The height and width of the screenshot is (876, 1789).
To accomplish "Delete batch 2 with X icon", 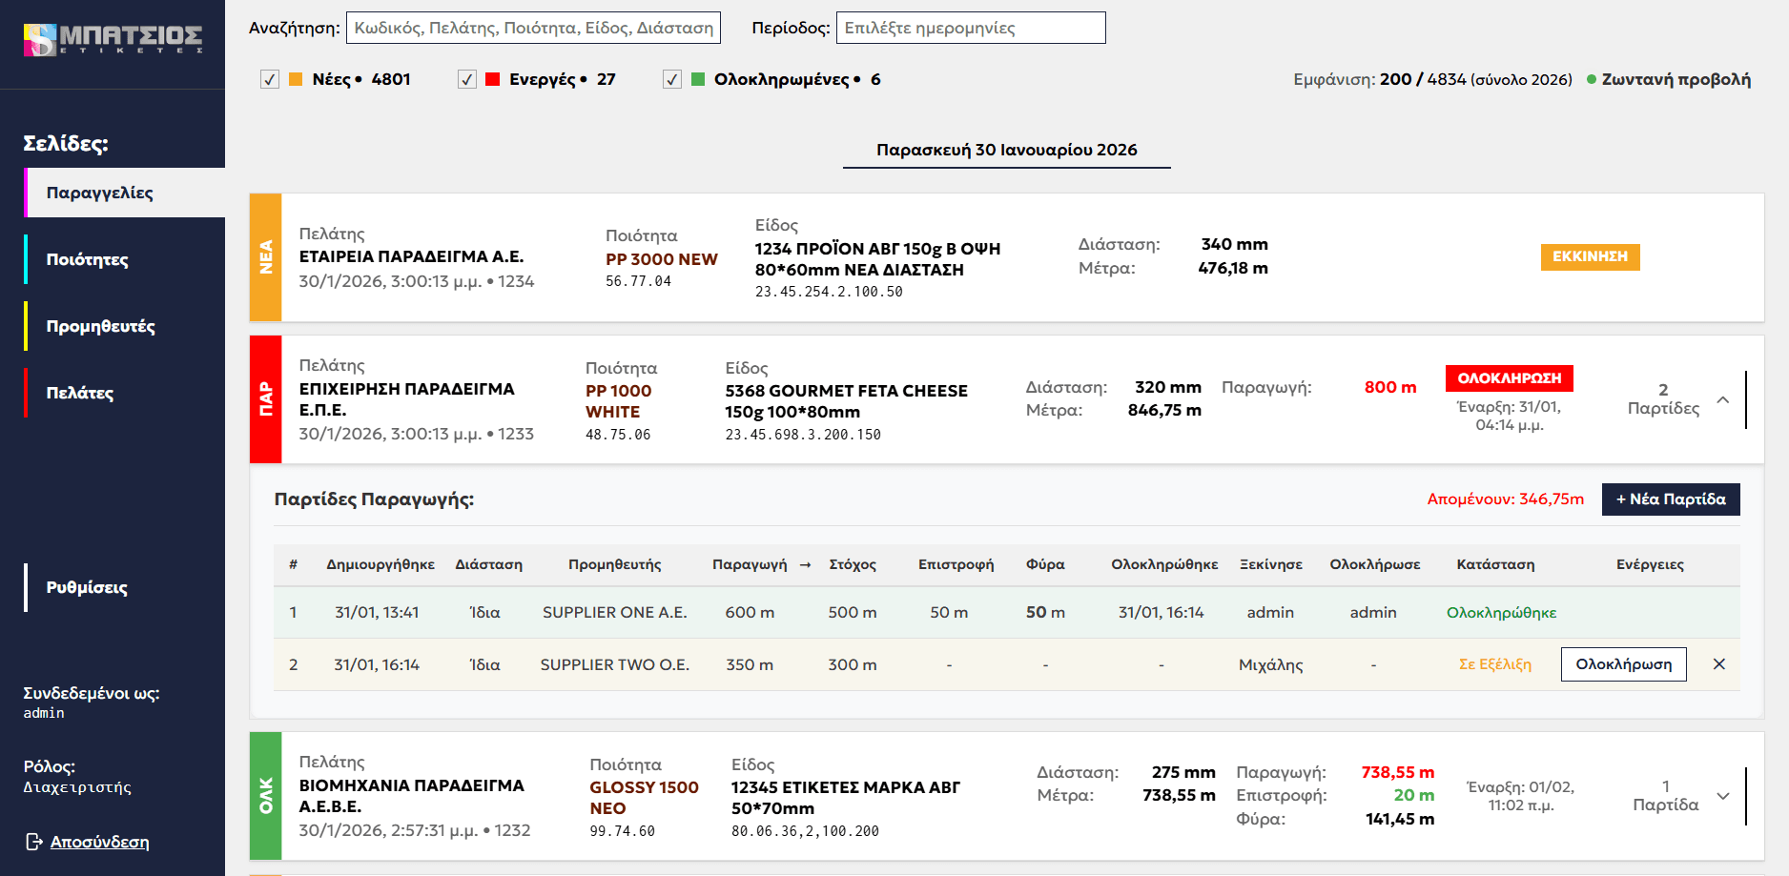I will pos(1718,664).
